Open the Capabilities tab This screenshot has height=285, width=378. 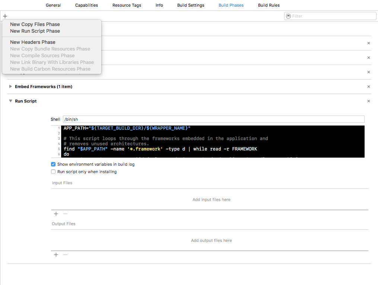tap(86, 5)
